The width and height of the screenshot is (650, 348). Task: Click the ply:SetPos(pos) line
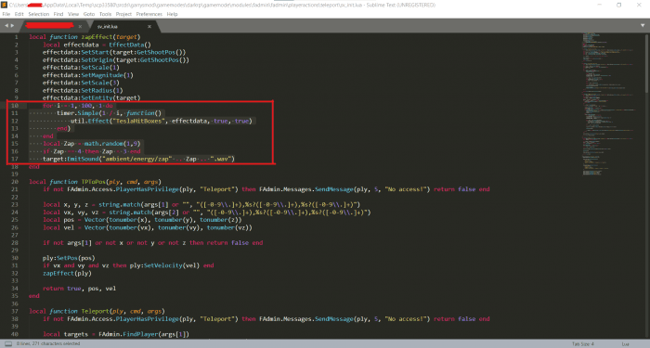69,258
